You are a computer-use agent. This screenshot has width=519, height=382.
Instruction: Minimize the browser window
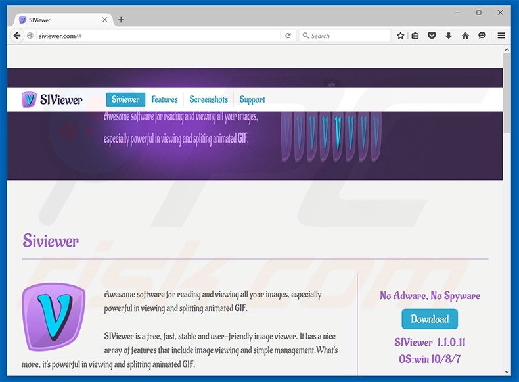click(x=457, y=12)
